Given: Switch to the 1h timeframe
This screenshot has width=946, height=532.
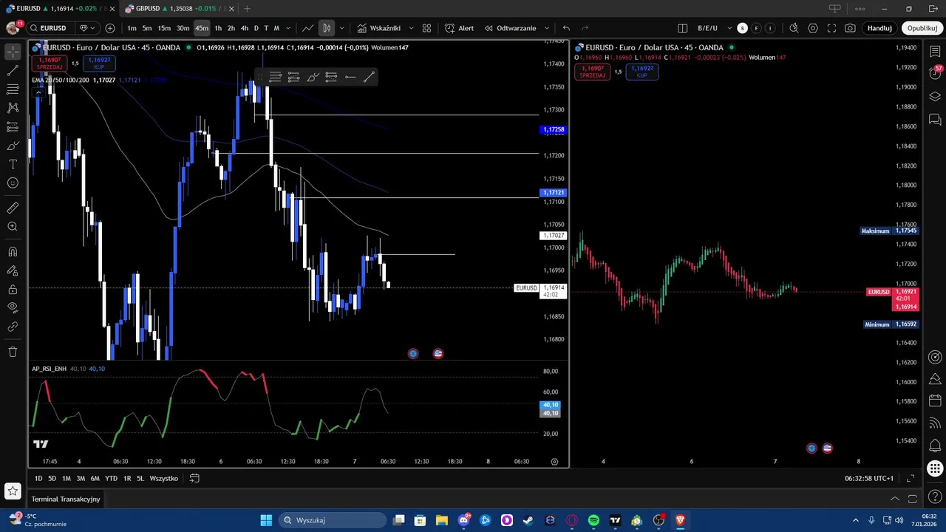Looking at the screenshot, I should coord(218,28).
